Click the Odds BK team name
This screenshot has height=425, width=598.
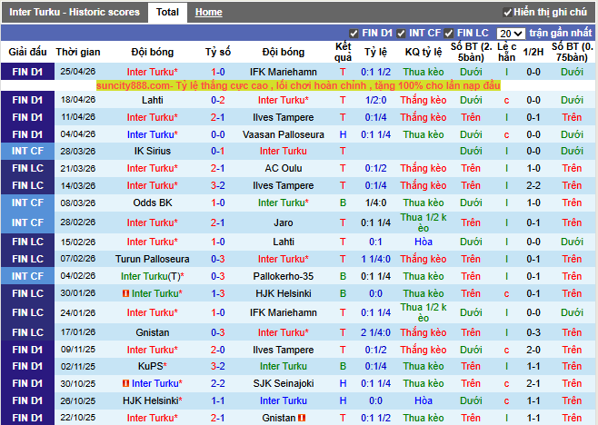click(153, 203)
